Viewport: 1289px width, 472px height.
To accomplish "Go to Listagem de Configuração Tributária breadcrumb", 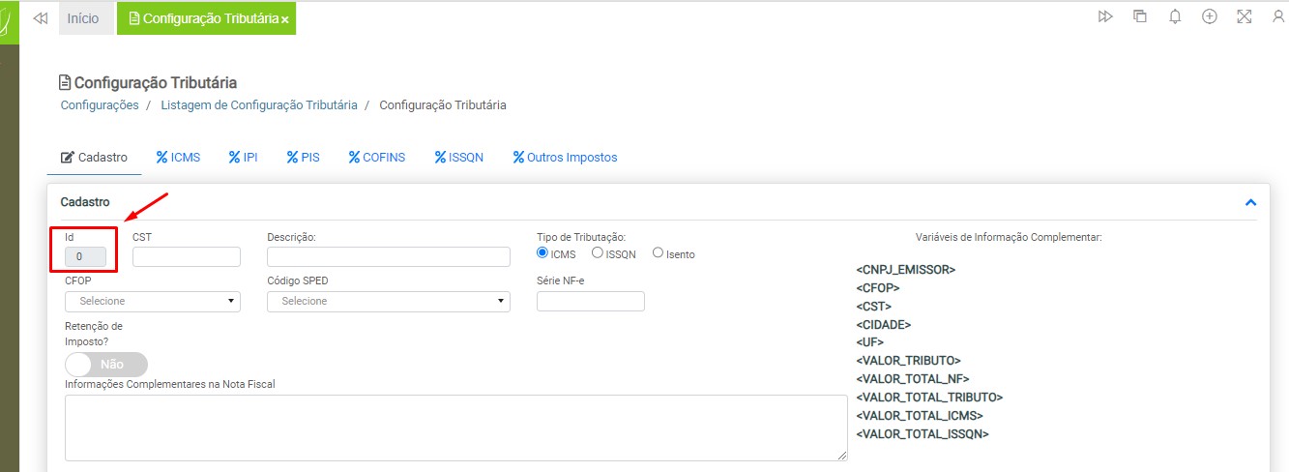I will coord(258,104).
